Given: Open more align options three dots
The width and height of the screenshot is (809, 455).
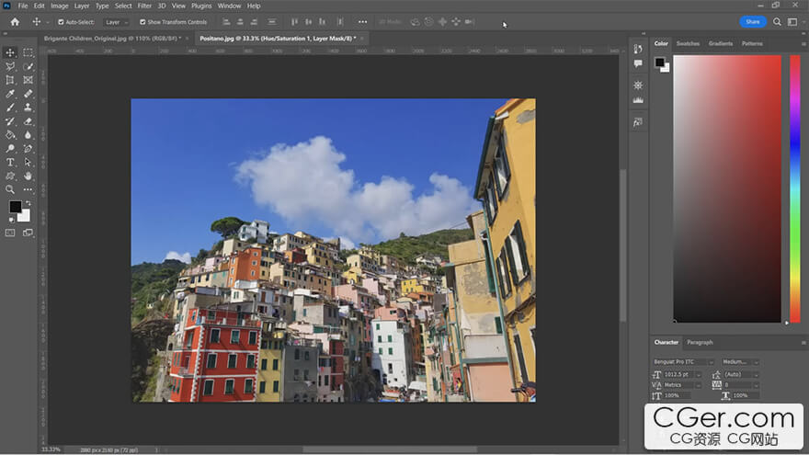Looking at the screenshot, I should [363, 22].
